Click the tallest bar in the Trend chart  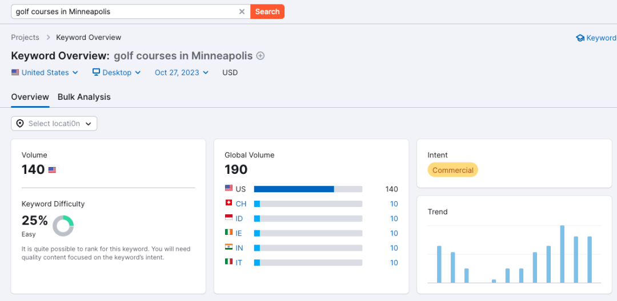pyautogui.click(x=562, y=254)
